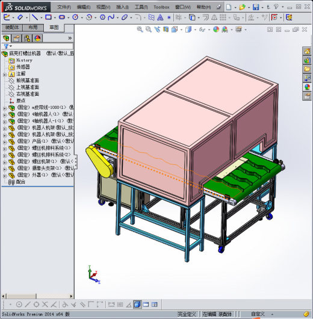Expand the 注解 tree node
Screen dimensions: 313x319
pos(5,75)
